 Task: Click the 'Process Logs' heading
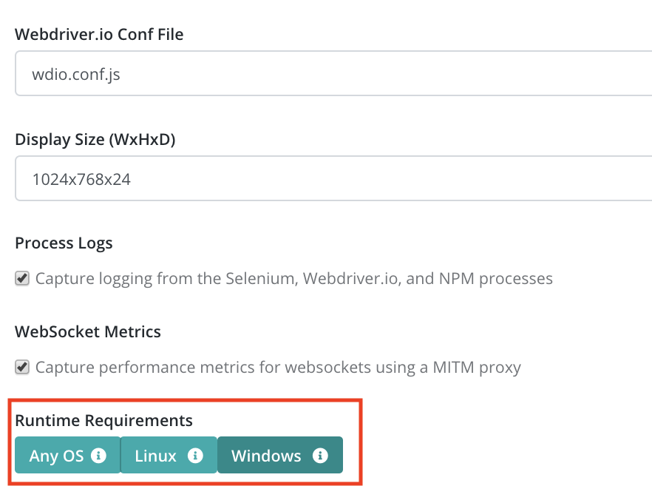(64, 243)
